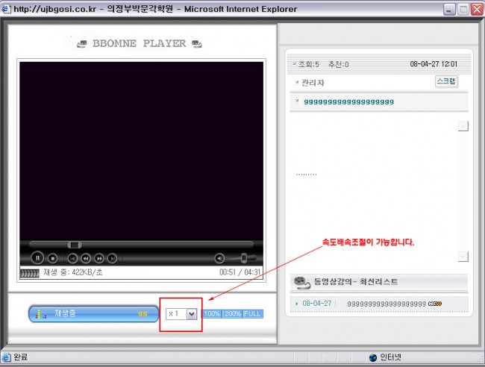Click the 완료 status bar text
This screenshot has width=485, height=367.
[20, 357]
